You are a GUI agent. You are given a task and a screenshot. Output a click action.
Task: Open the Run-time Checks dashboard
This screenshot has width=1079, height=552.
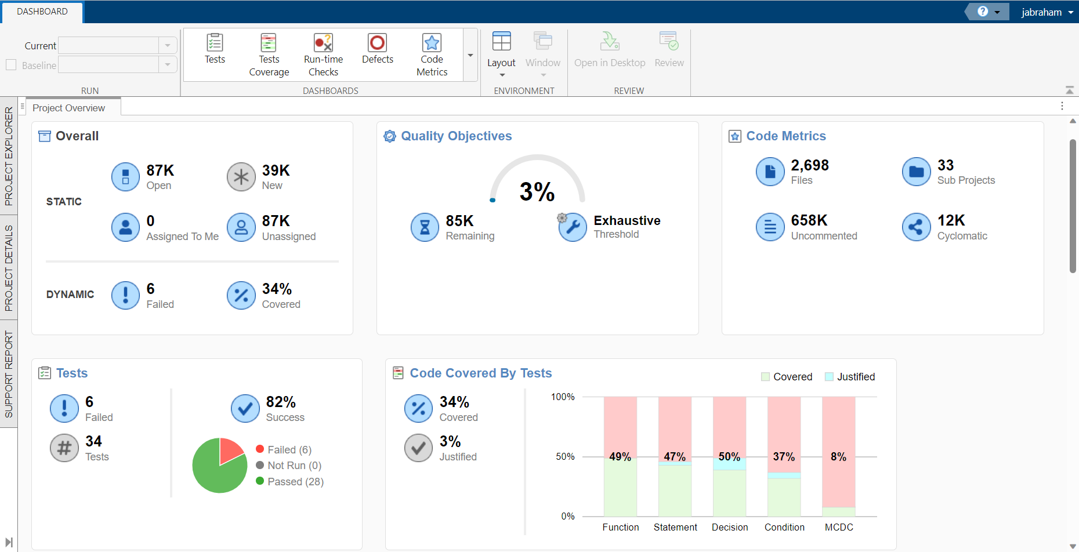[x=323, y=55]
